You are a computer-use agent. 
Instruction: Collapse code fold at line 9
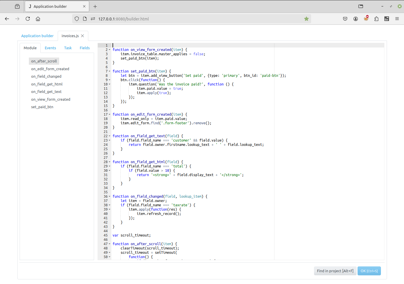[110, 80]
